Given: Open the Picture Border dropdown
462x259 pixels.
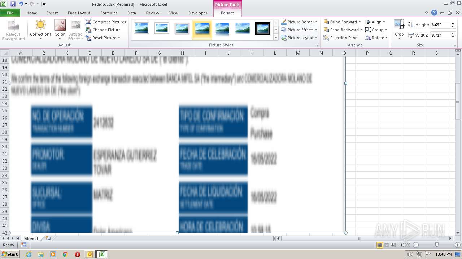Looking at the screenshot, I should point(299,22).
